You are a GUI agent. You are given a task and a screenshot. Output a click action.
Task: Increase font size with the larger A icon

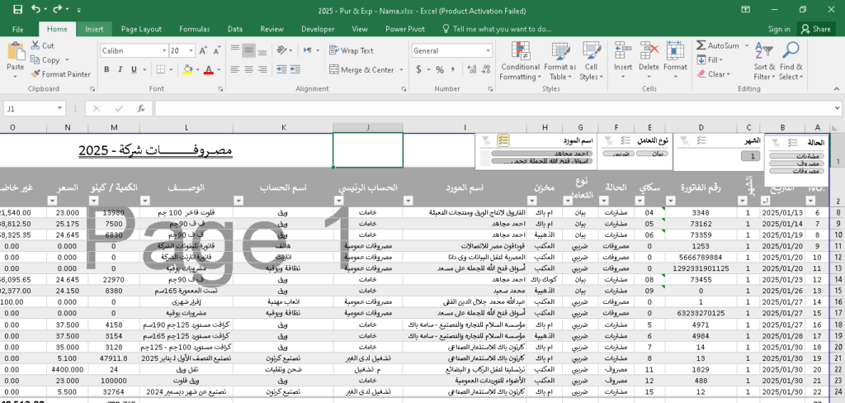pos(203,50)
